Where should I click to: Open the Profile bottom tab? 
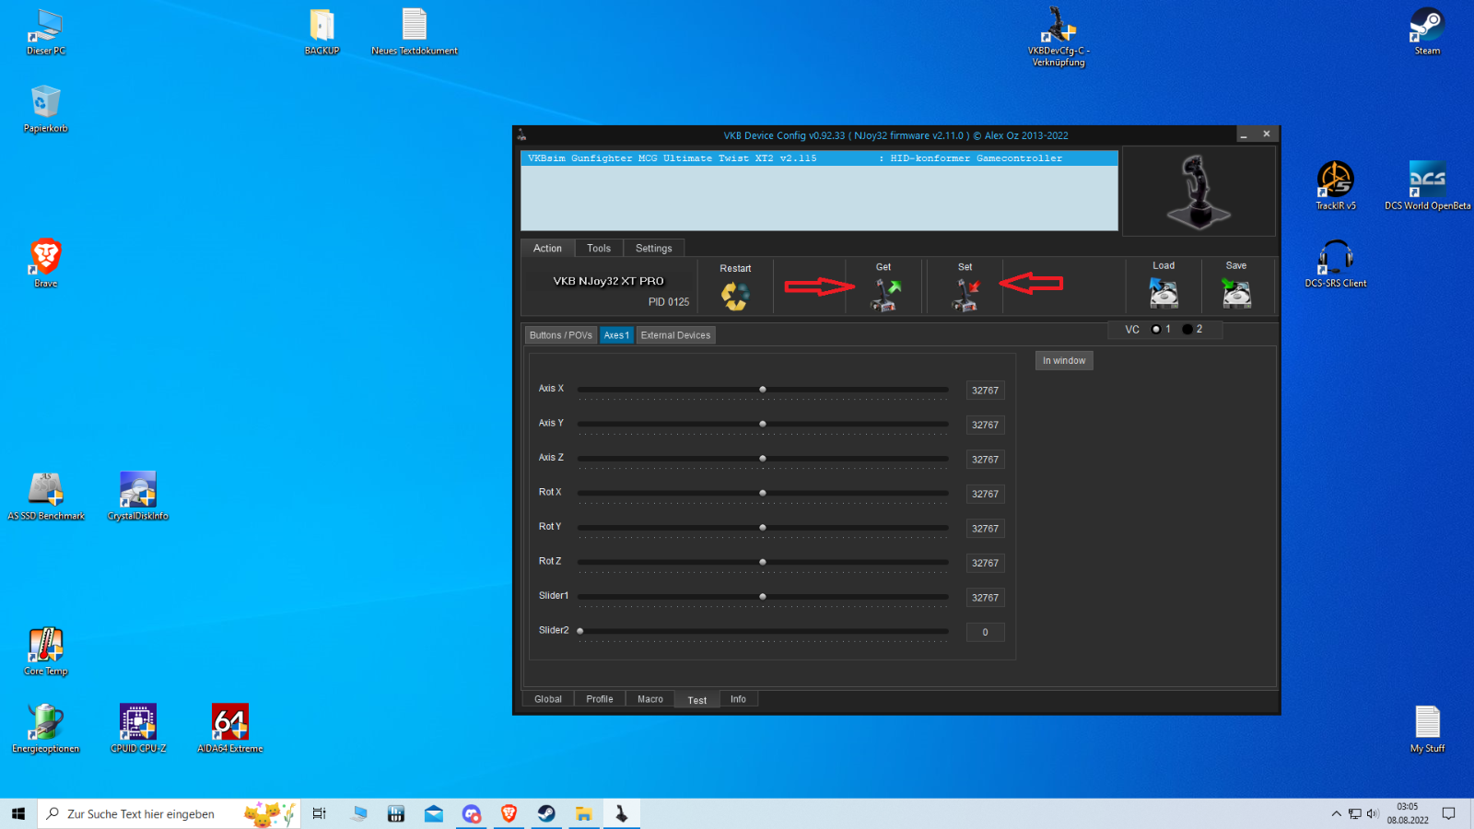(599, 699)
